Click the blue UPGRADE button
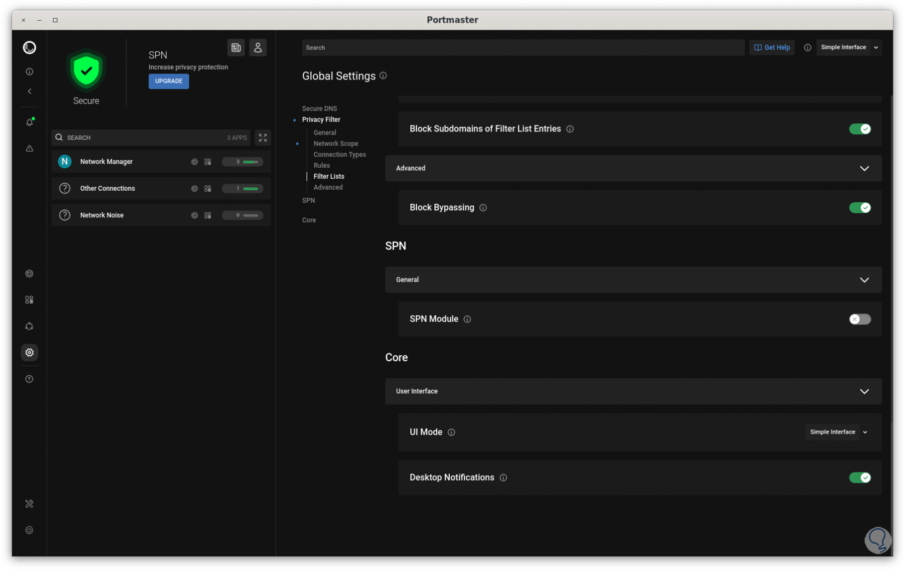 169,81
